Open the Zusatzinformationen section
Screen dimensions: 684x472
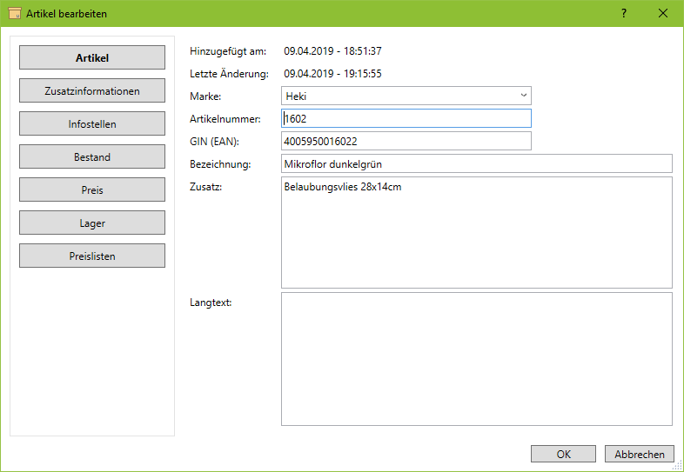[x=92, y=91]
